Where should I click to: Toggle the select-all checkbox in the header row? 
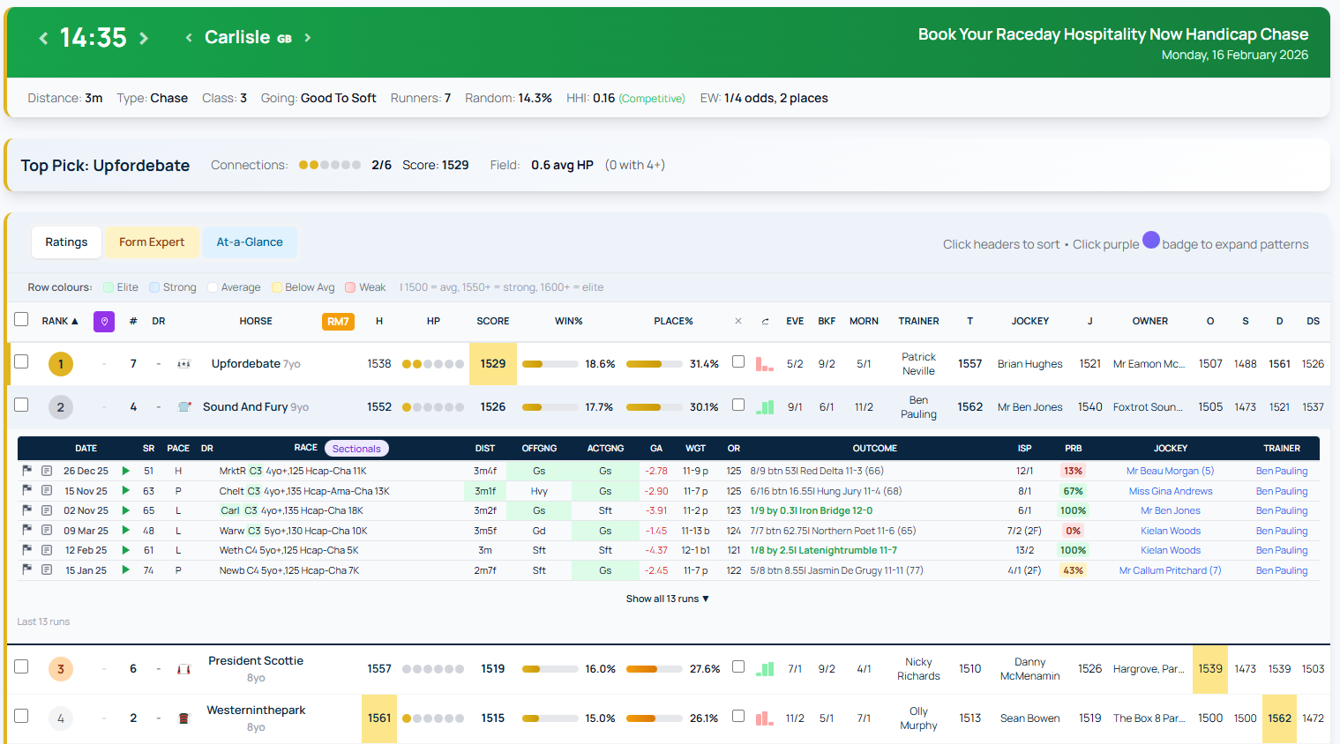pos(20,321)
